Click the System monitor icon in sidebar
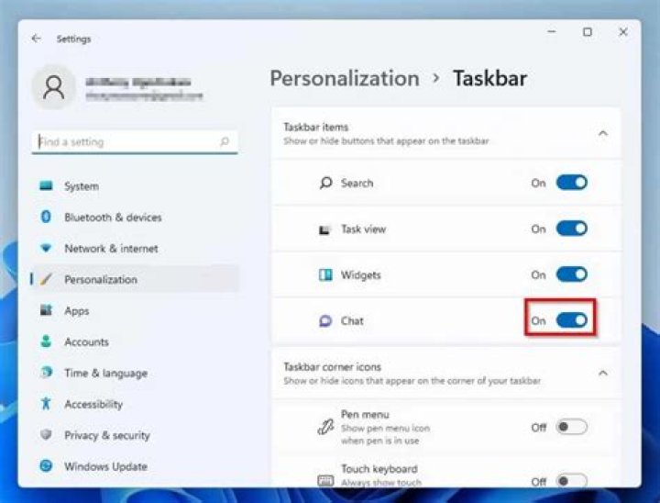 (46, 185)
